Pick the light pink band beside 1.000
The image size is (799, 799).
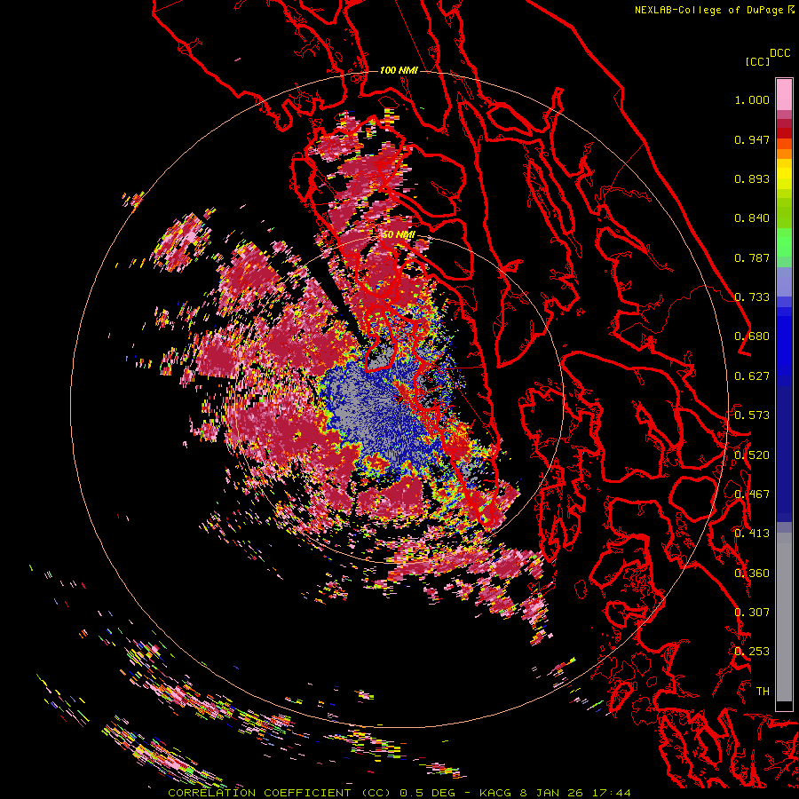(784, 95)
